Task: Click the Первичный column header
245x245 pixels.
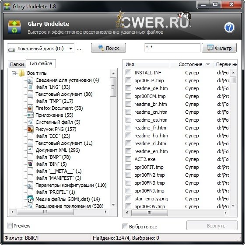Action: pos(225,64)
